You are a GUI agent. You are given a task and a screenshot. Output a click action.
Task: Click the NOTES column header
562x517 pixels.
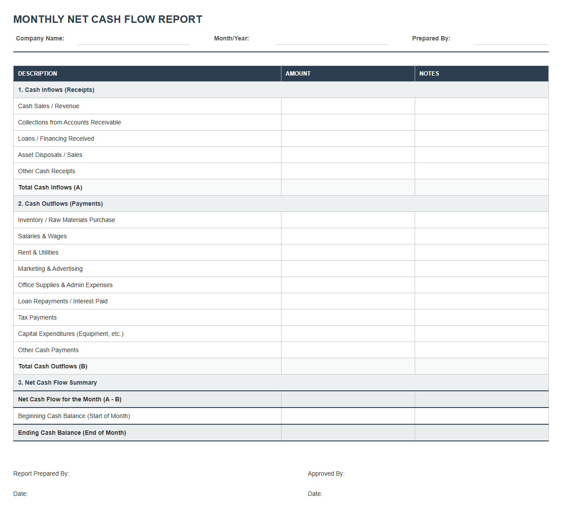(x=482, y=73)
